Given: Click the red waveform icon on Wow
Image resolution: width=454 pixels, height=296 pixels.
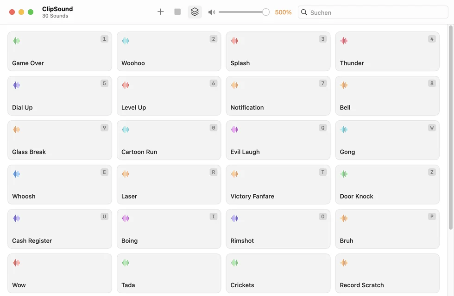Looking at the screenshot, I should click(x=16, y=263).
